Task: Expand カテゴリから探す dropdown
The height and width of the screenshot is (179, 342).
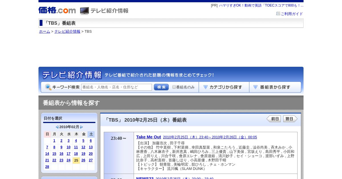Action: [224, 87]
